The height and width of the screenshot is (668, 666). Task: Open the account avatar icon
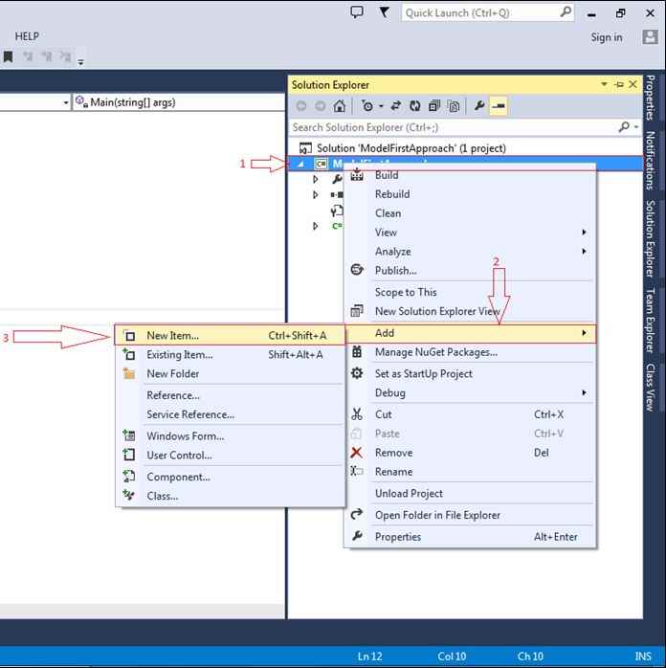650,37
